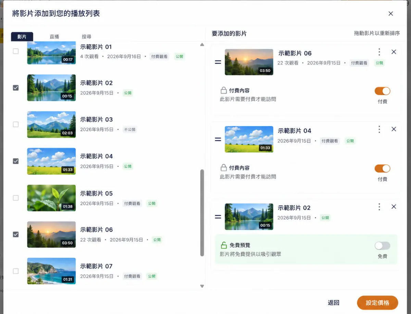
Task: Click the 示範影片 03 meadow thumbnail
Action: point(51,124)
